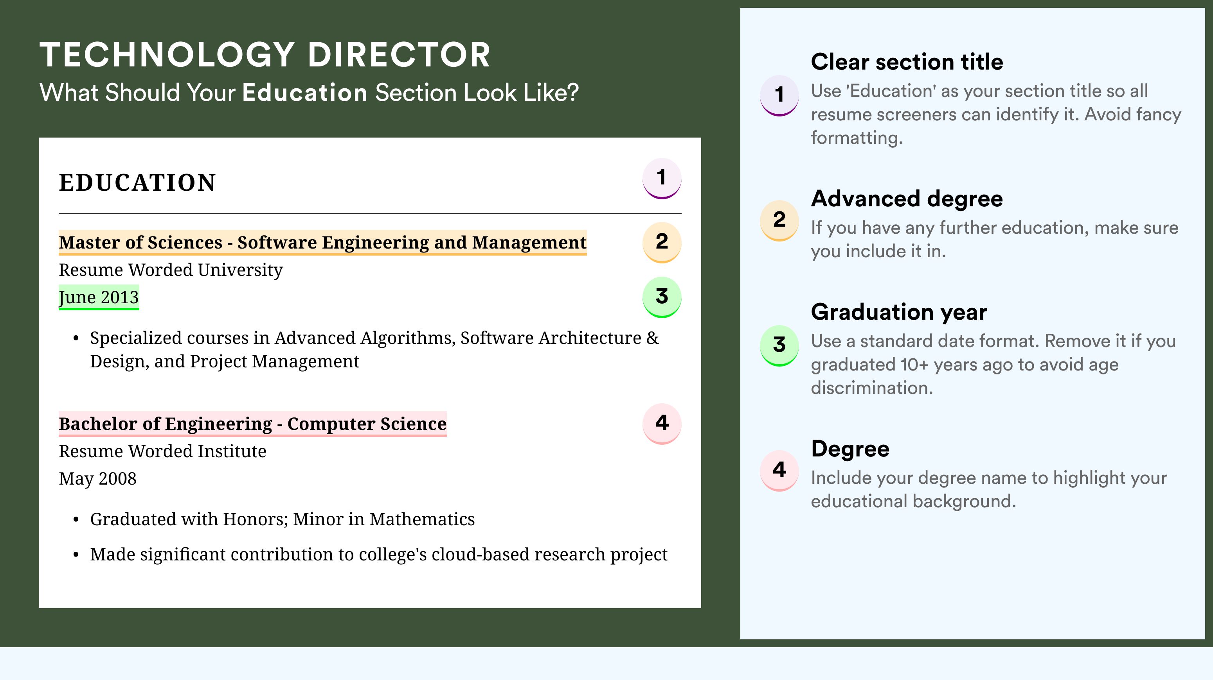Screen dimensions: 1213x680
Task: Click the green highlighted June 2013 date
Action: point(99,297)
